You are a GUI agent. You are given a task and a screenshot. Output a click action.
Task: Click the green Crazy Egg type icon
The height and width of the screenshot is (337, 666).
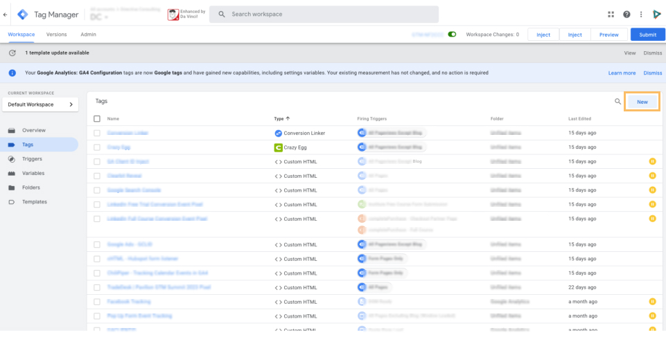pyautogui.click(x=278, y=147)
